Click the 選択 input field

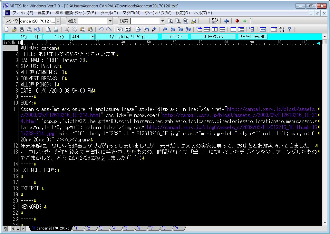pos(93,21)
